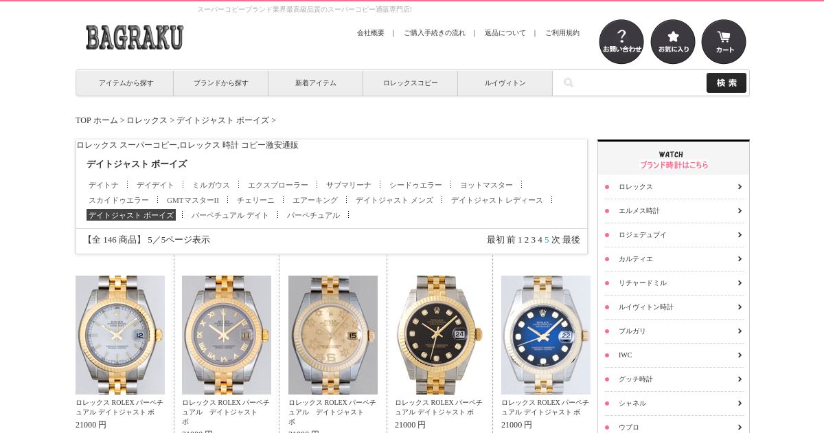
Task: Select エルメス時計 in the brand sidebar
Action: tap(639, 211)
